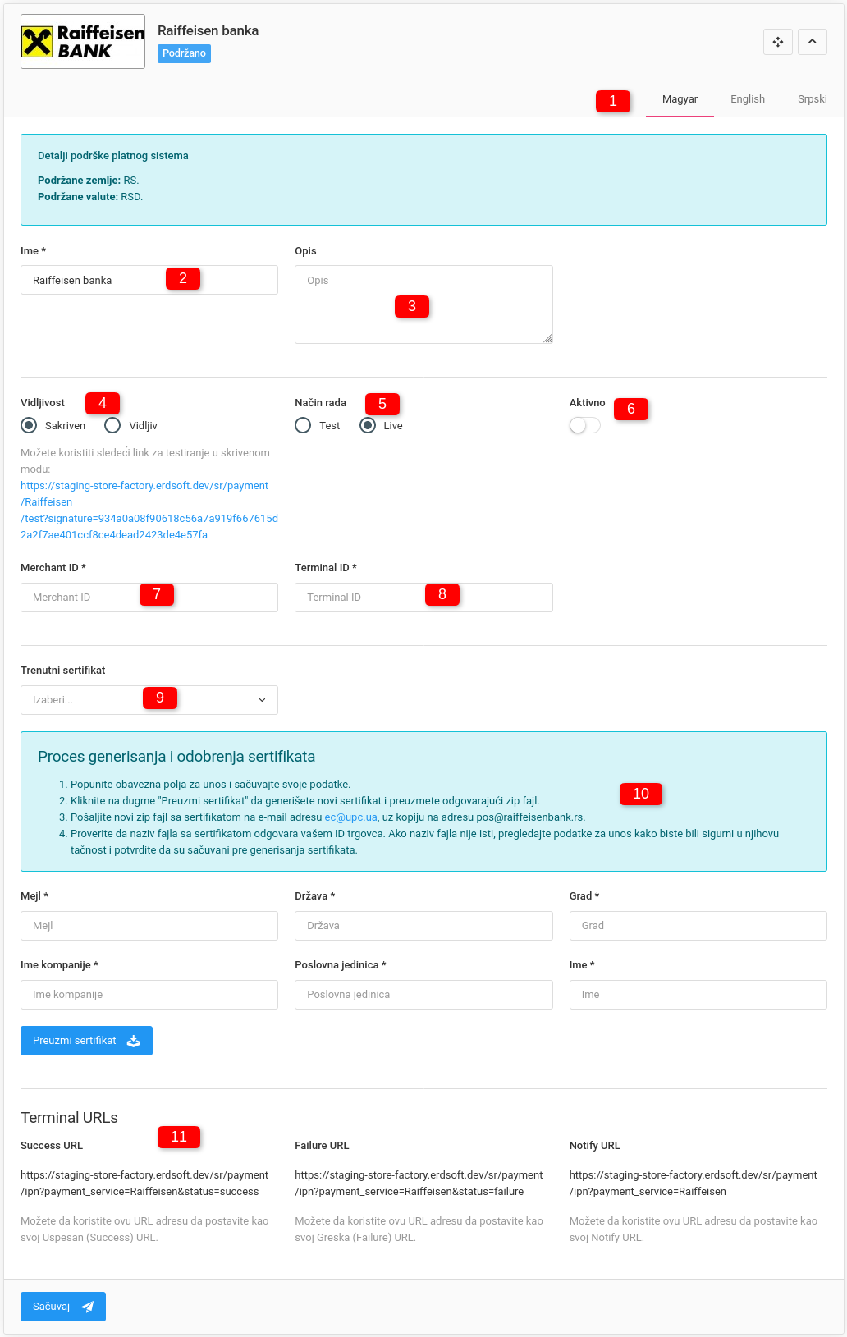The image size is (847, 1337).
Task: Click the Ime kompanije input field
Action: click(x=149, y=995)
